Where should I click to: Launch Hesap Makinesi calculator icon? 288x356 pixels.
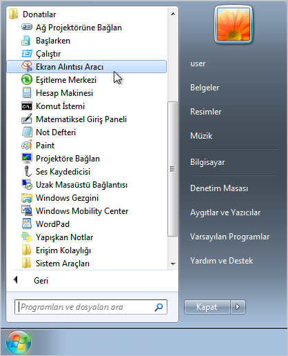[27, 93]
